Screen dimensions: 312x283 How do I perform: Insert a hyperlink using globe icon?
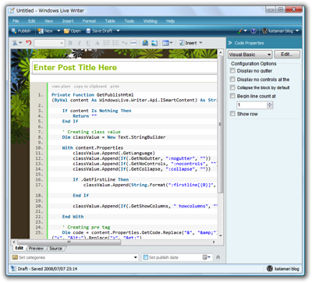pyautogui.click(x=145, y=43)
